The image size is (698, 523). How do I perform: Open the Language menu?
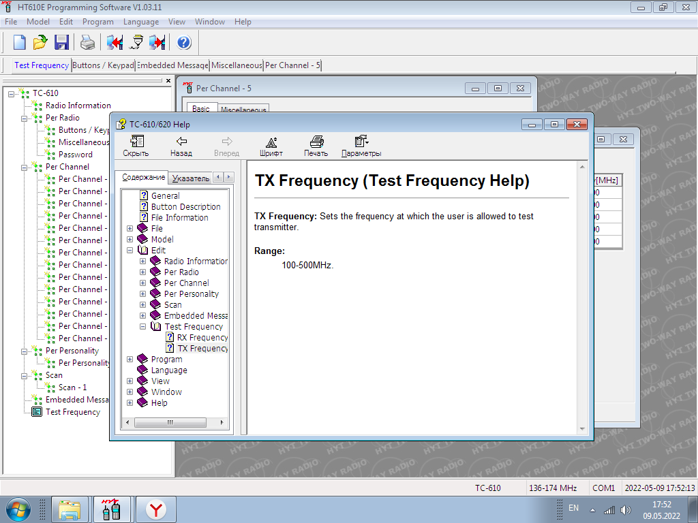(x=141, y=21)
